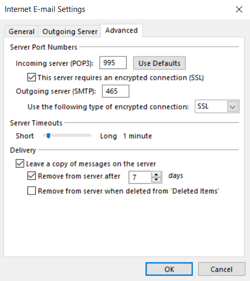Increase days with the up spinner arrow
The height and width of the screenshot is (281, 250).
point(157,175)
